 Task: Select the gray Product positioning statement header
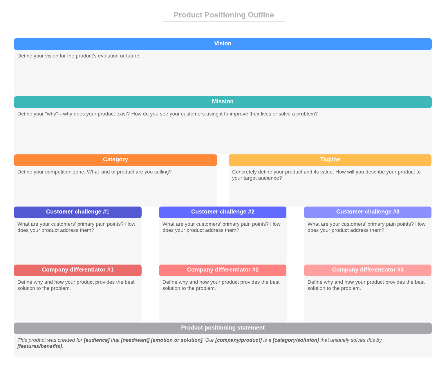[223, 328]
